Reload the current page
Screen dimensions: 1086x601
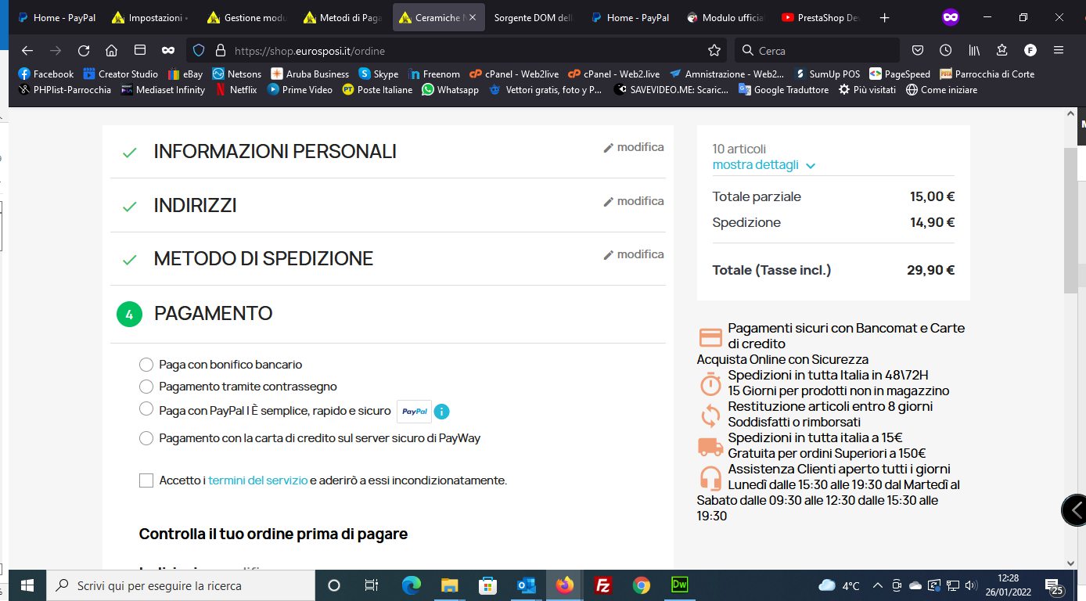(x=84, y=50)
